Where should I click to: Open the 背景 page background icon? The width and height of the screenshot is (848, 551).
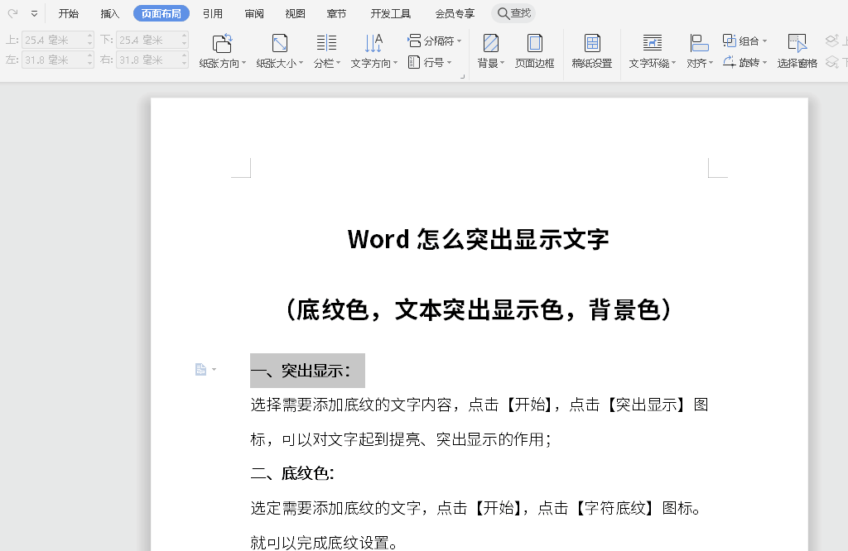(x=490, y=45)
